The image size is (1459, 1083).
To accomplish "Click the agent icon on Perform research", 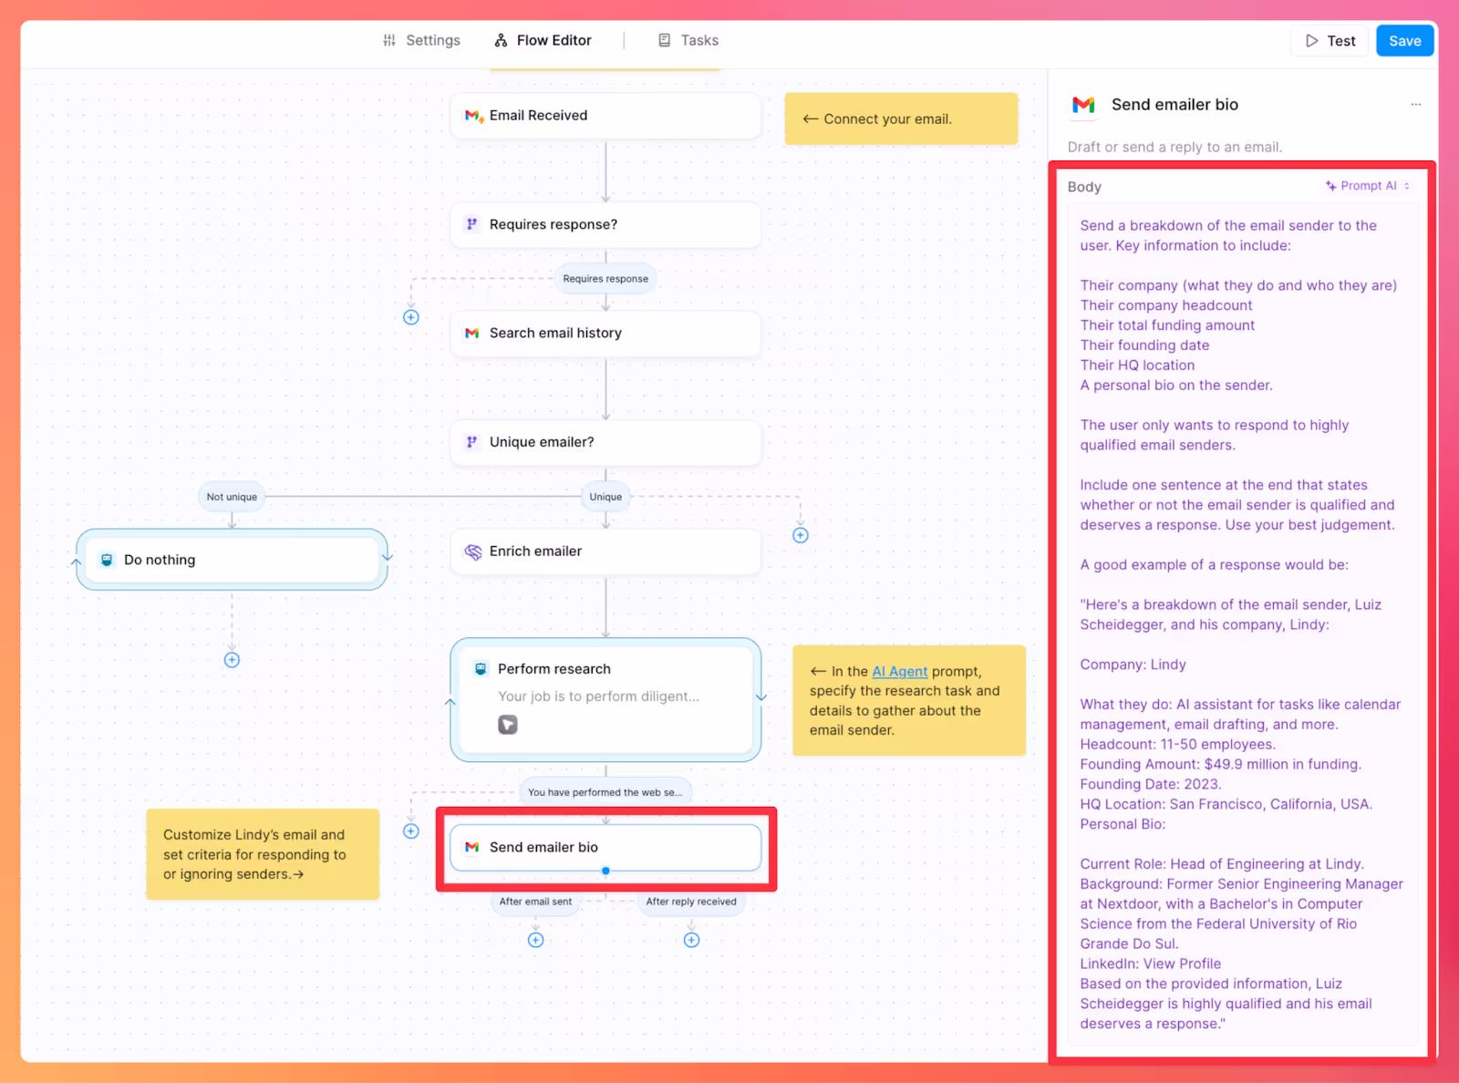I will 481,669.
